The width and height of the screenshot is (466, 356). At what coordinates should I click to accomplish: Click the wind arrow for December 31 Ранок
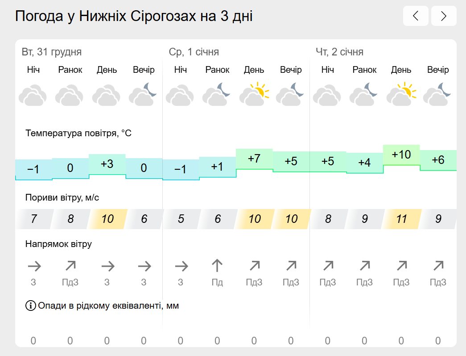coord(70,266)
